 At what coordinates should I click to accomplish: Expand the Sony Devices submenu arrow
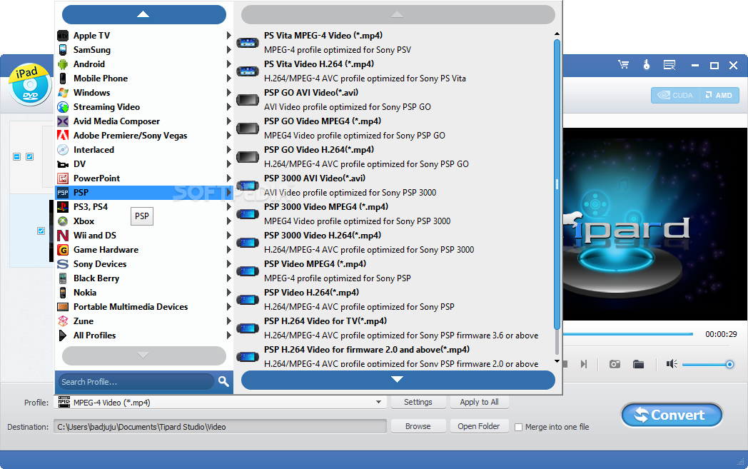click(228, 264)
